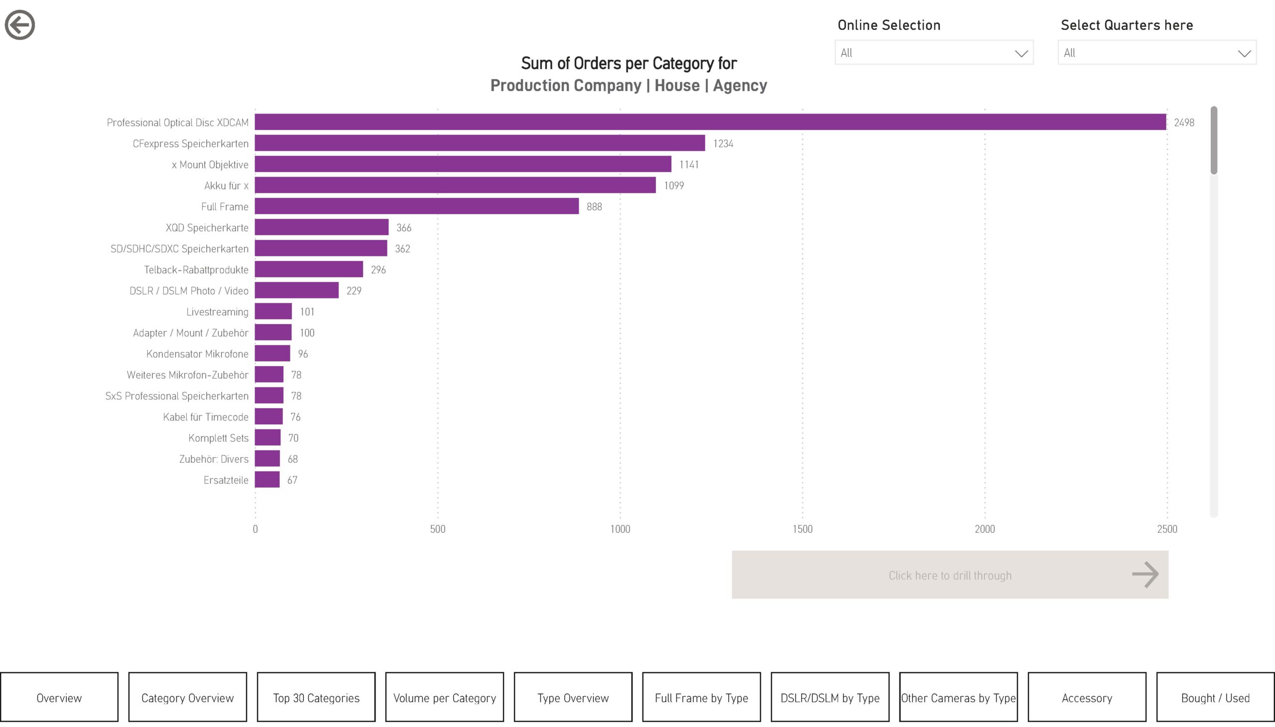Select the DSLR / DSLM Photo / Video bar
This screenshot has height=727, width=1275.
pyautogui.click(x=297, y=290)
